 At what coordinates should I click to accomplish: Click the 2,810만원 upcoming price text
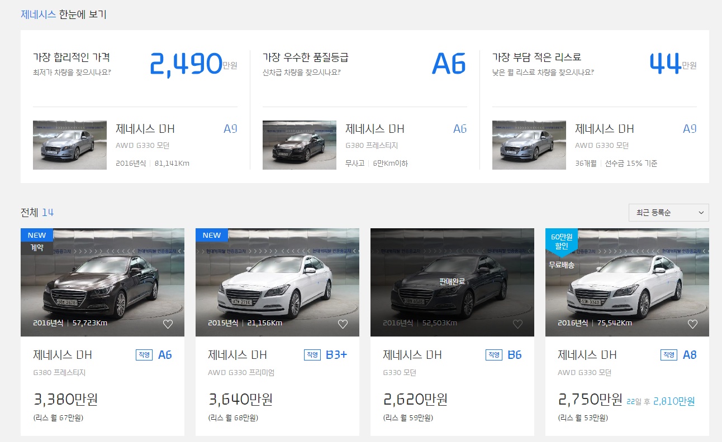(674, 401)
